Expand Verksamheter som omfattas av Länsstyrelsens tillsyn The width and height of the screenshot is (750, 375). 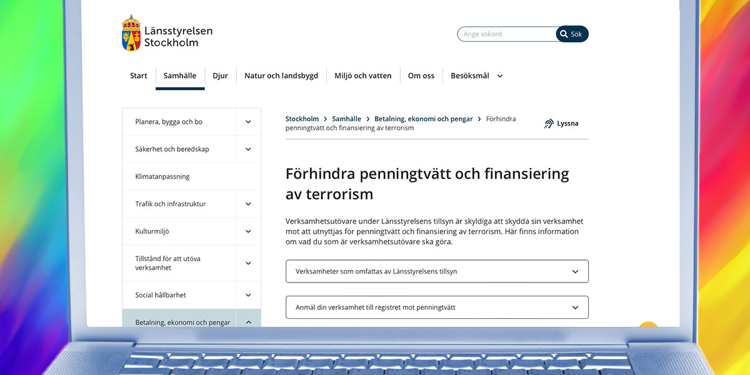(x=437, y=271)
